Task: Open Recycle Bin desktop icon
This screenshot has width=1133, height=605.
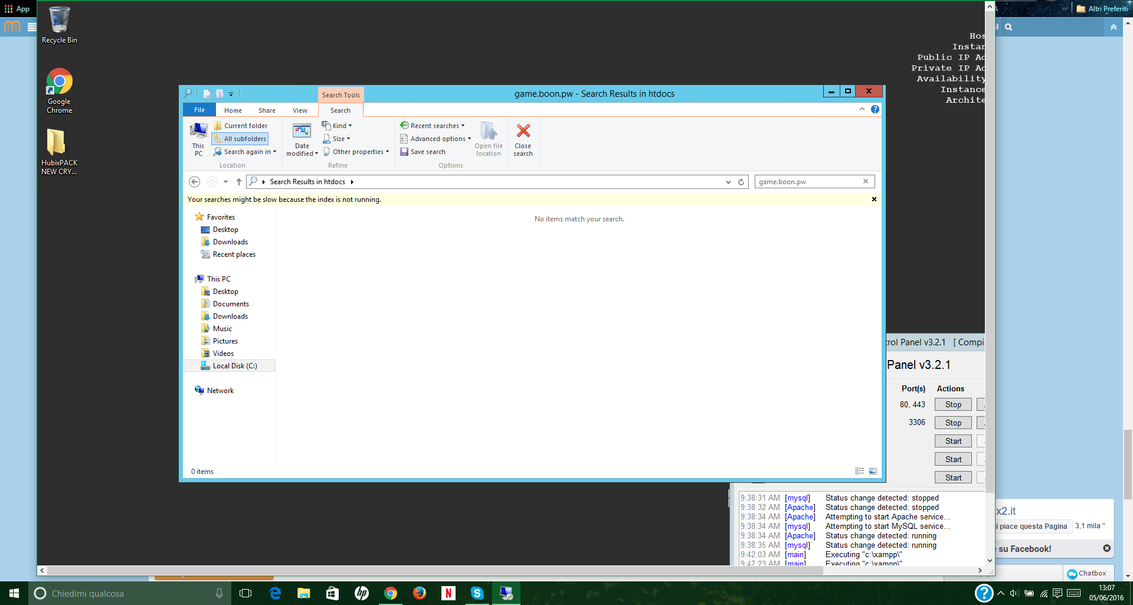Action: 59,25
